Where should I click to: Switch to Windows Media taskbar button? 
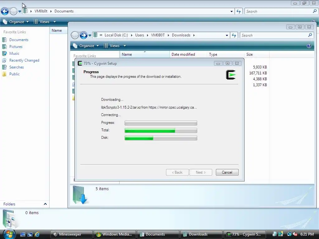click(115, 234)
